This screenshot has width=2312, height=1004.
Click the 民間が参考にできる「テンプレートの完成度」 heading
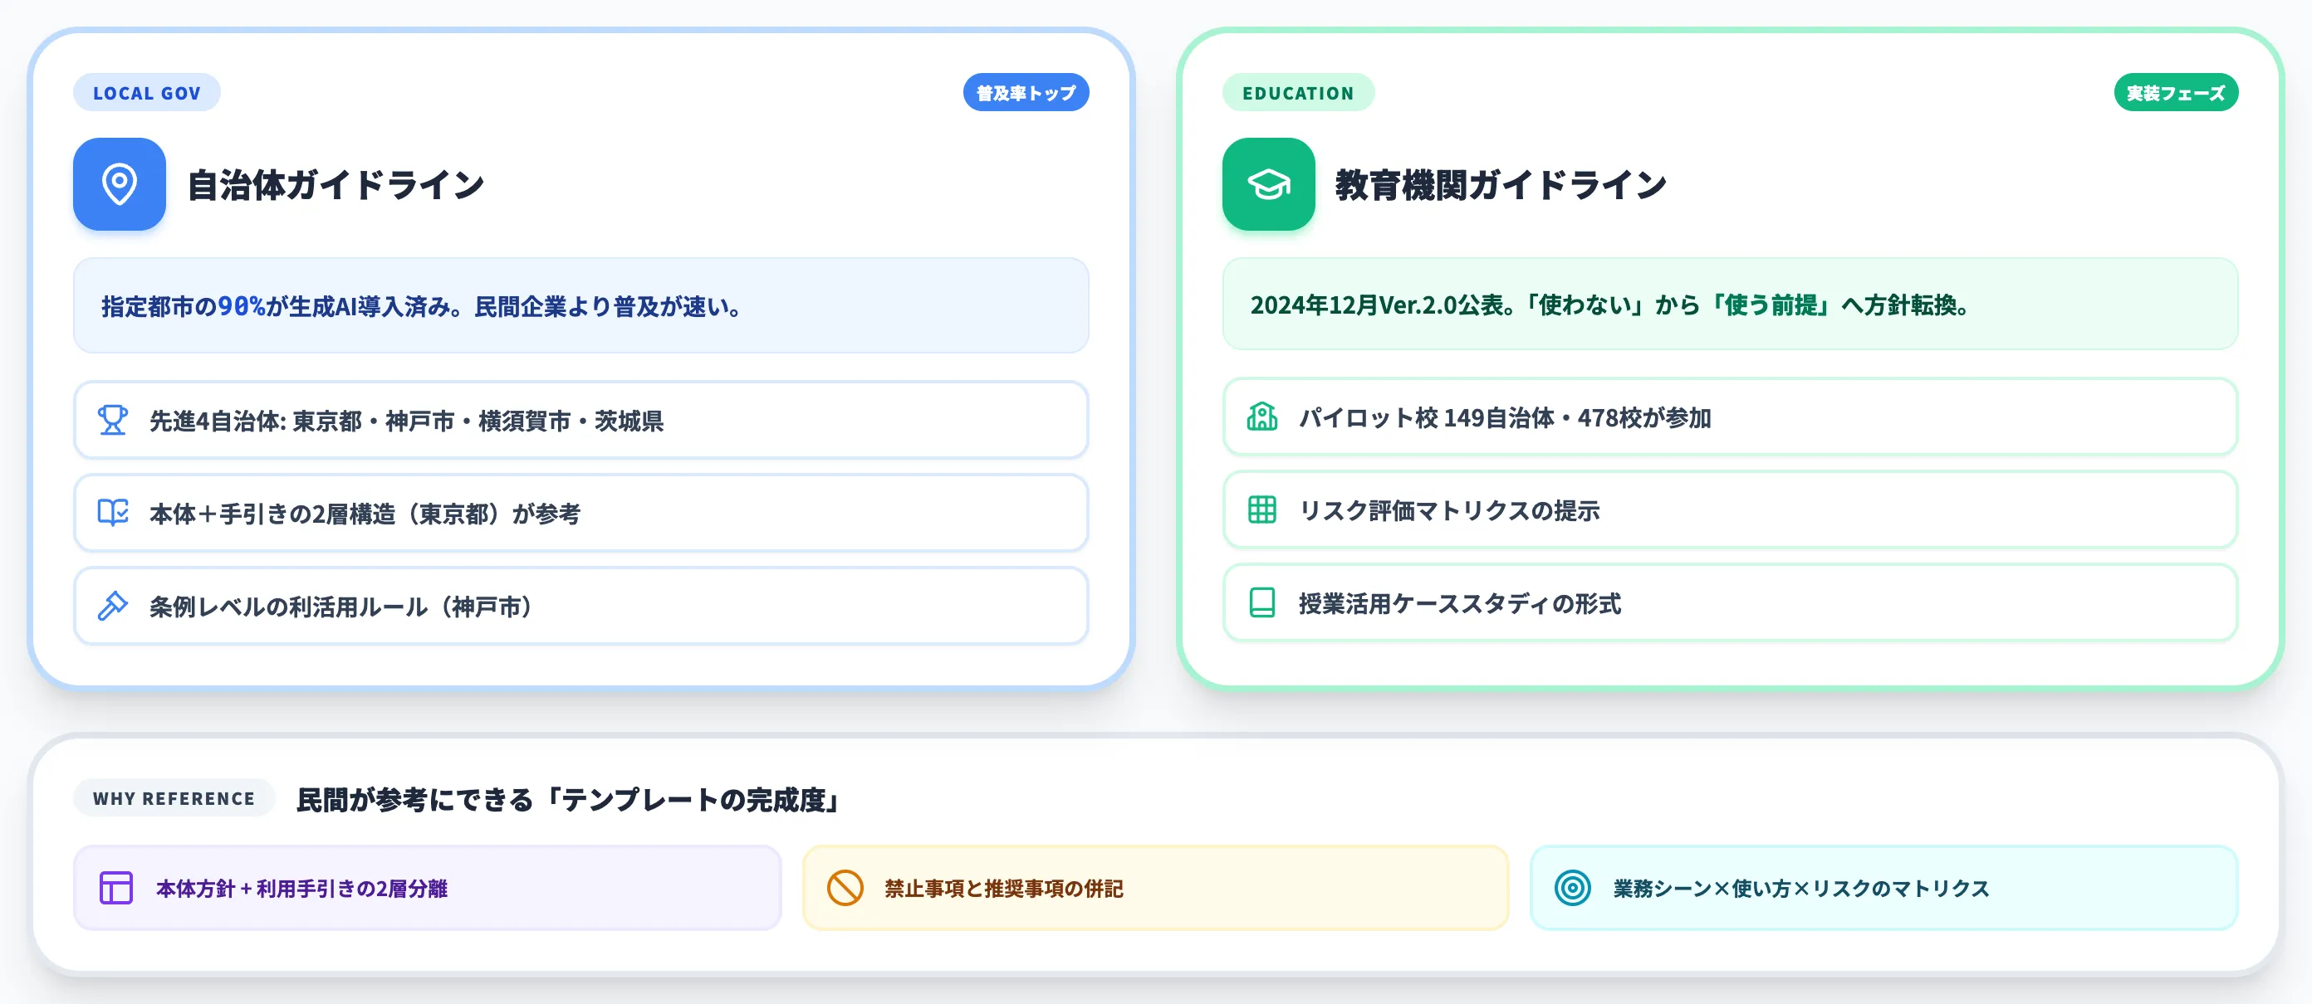(570, 799)
